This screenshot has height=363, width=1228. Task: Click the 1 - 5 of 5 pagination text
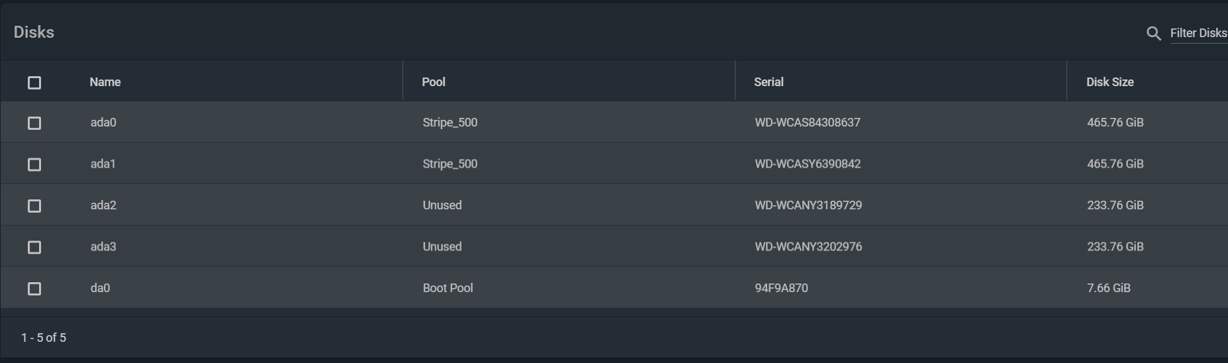pos(44,338)
